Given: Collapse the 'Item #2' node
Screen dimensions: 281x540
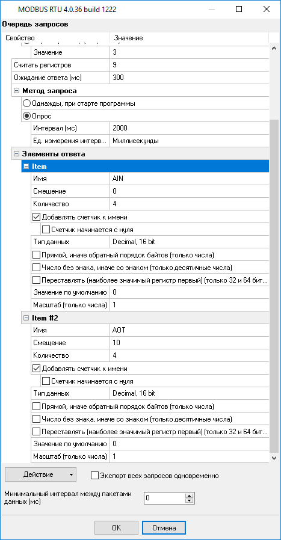Looking at the screenshot, I should click(x=25, y=318).
